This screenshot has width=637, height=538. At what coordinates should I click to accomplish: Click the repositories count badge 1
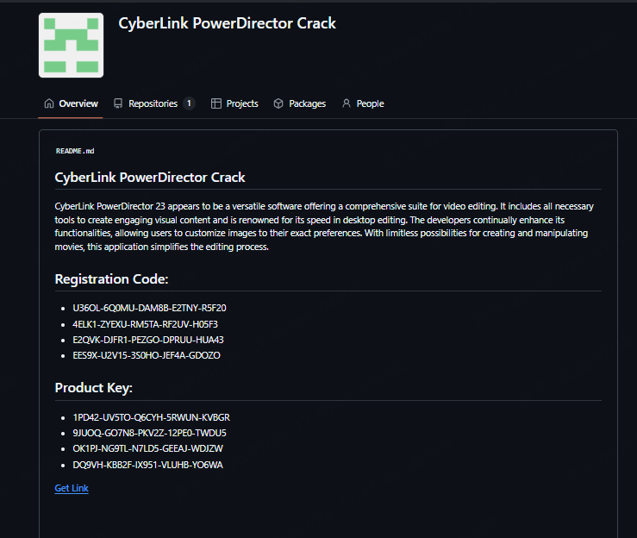tap(189, 103)
